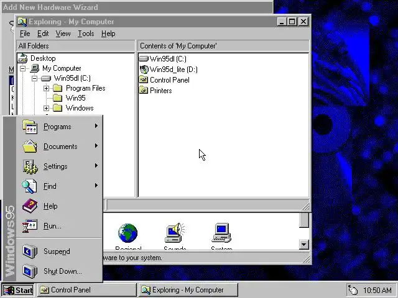Select Program Files folder in tree
This screenshot has width=398, height=298.
point(86,88)
